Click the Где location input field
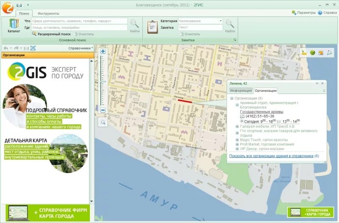 (79, 28)
